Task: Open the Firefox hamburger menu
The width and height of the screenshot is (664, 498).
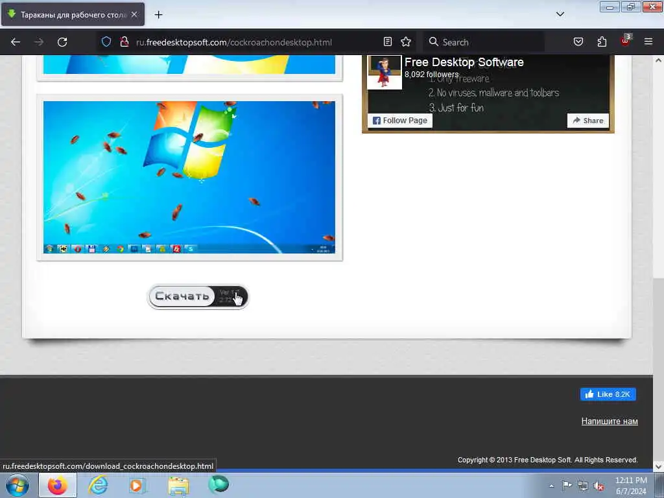Action: click(648, 41)
